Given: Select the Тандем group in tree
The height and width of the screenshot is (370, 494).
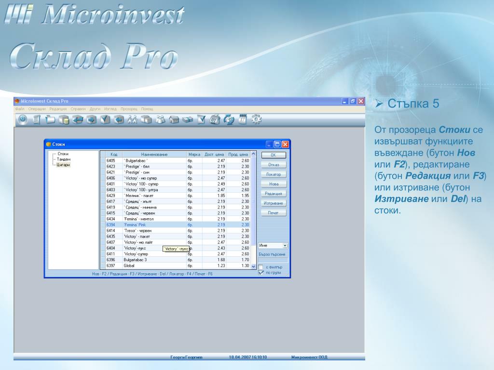Looking at the screenshot, I should 63,159.
